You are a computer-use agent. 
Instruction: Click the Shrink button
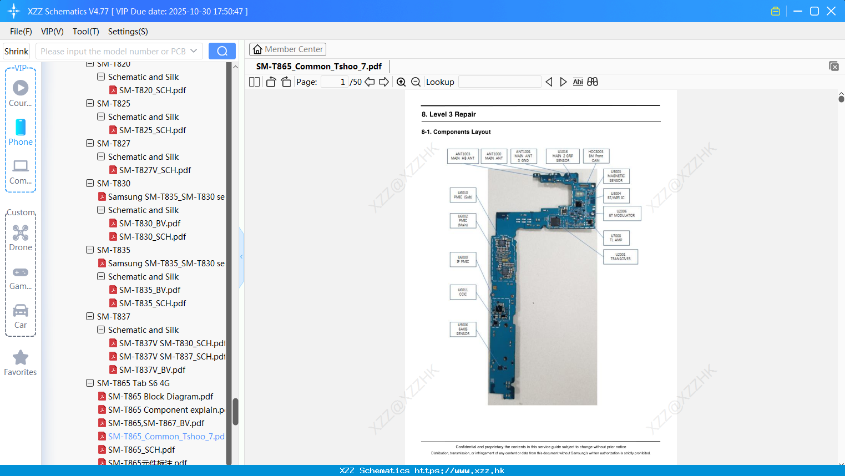point(17,51)
